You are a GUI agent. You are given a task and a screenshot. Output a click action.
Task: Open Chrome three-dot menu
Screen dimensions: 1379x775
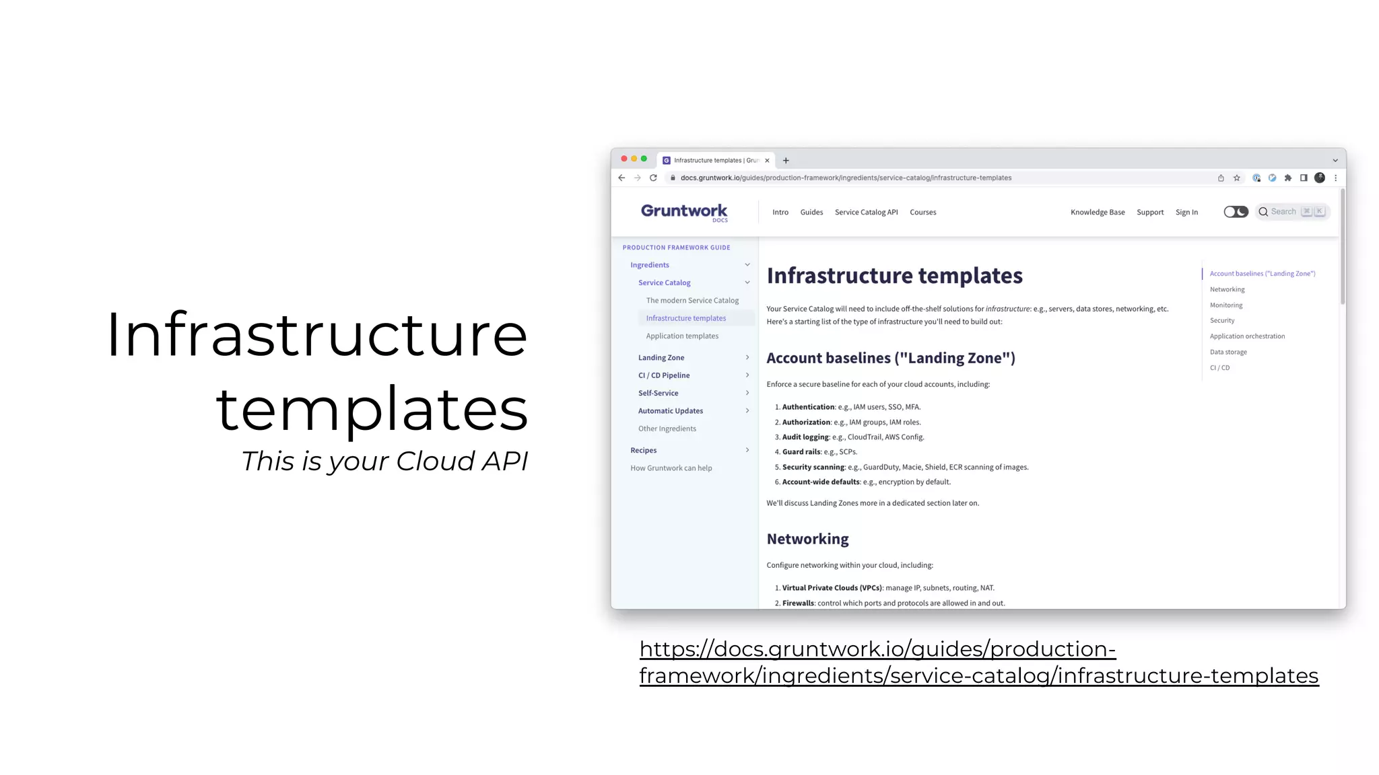[x=1335, y=178]
